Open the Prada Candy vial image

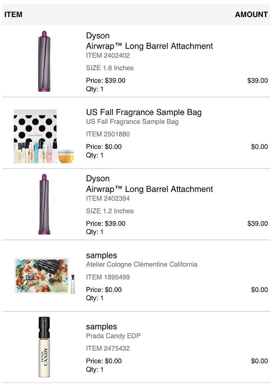(44, 347)
